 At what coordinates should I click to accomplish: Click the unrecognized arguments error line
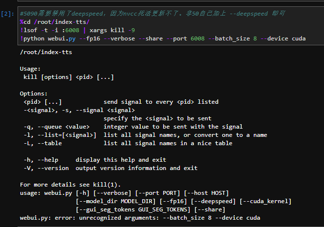[140, 218]
